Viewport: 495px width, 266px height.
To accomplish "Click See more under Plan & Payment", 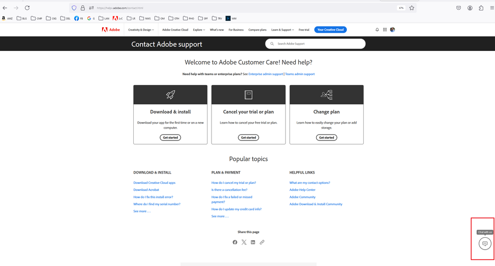I will 220,216.
